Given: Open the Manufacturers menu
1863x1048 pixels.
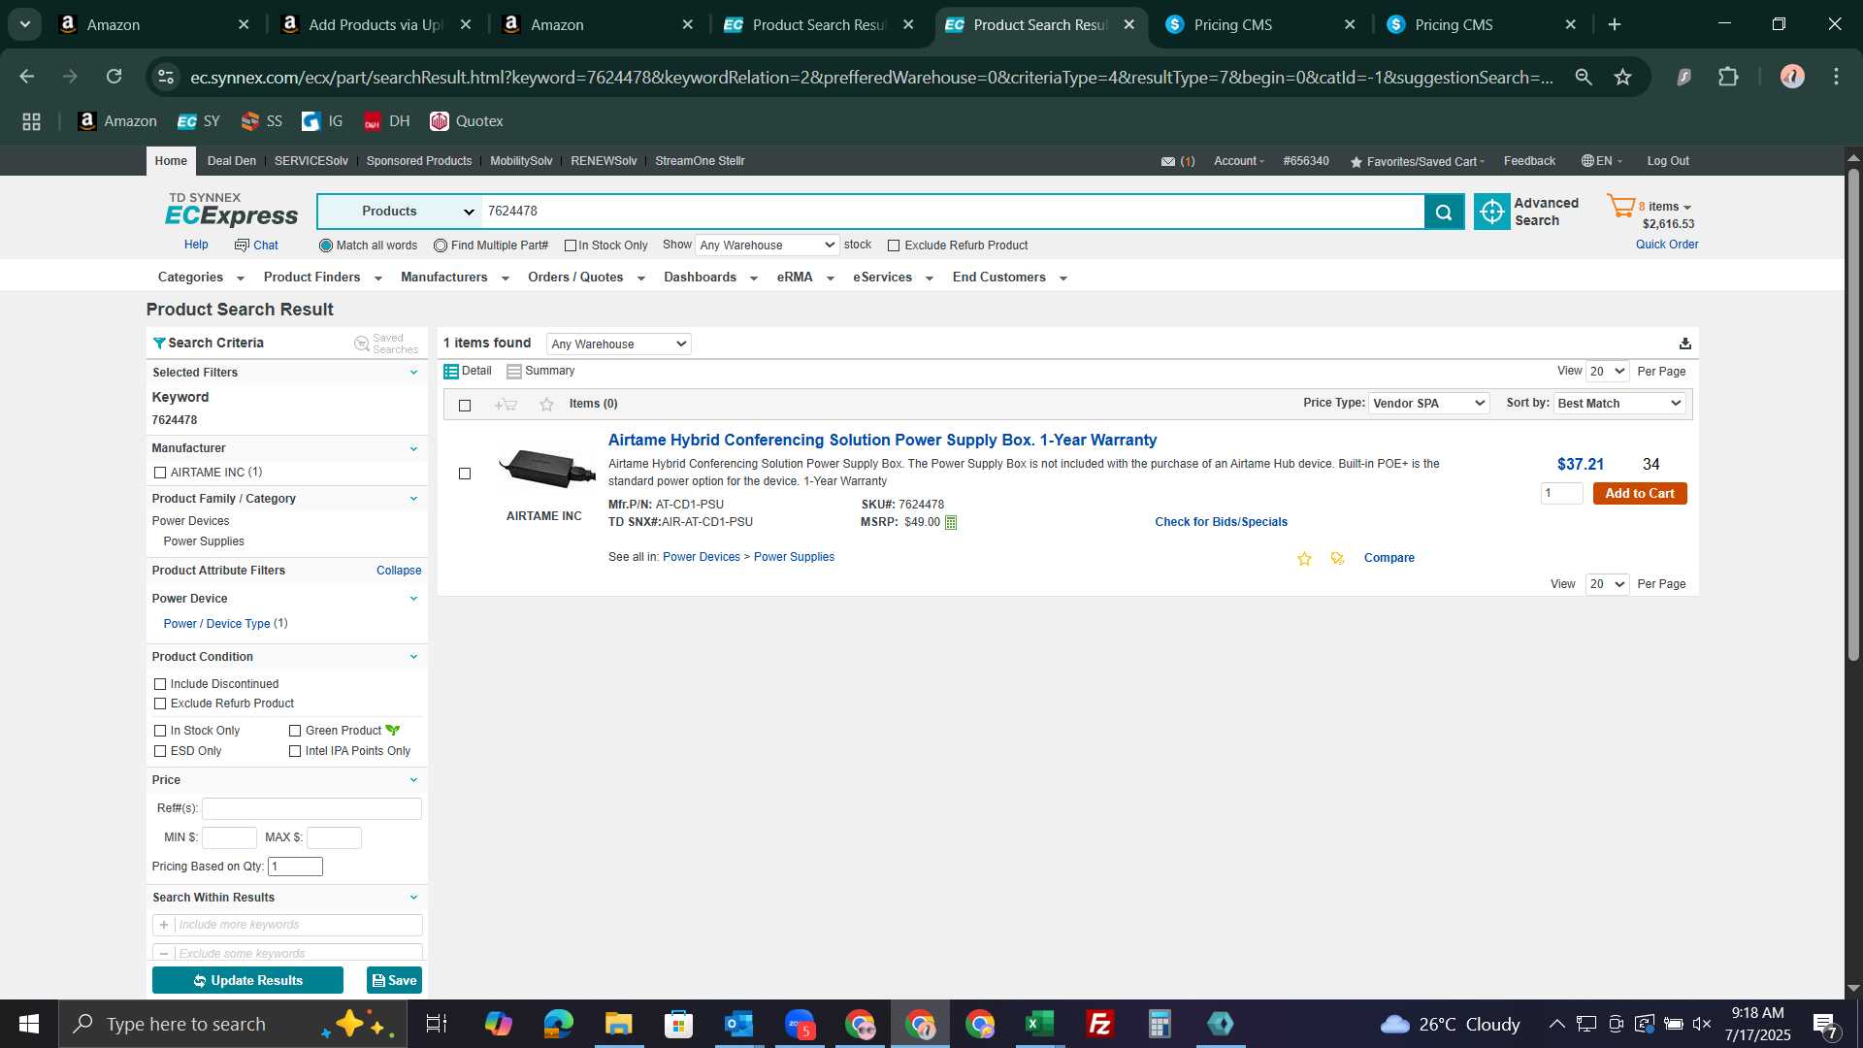Looking at the screenshot, I should (455, 278).
